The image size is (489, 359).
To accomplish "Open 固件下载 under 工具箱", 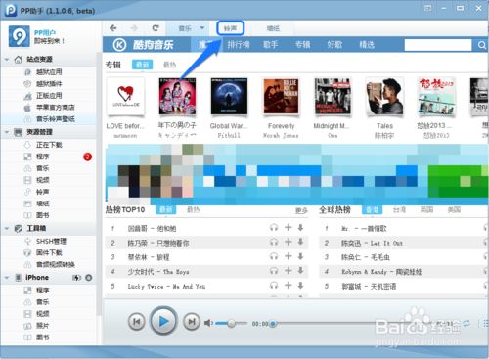I will (x=49, y=252).
